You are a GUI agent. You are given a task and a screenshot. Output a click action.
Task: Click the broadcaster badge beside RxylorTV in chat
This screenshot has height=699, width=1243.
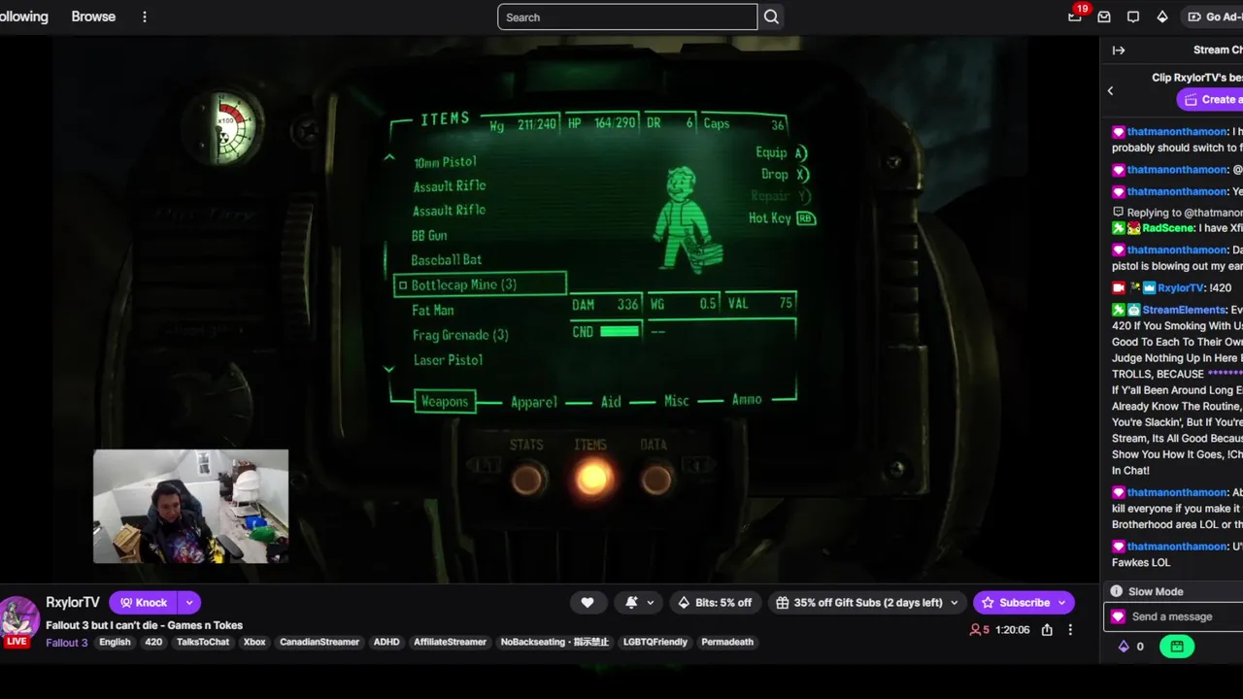point(1119,287)
